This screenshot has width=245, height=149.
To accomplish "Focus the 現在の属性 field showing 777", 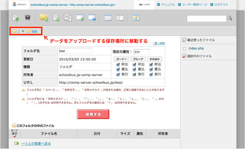I will [x=141, y=52].
